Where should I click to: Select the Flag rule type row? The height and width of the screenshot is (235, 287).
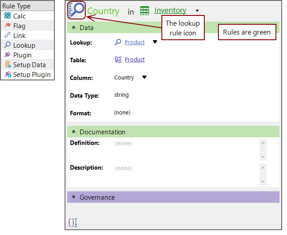(27, 26)
